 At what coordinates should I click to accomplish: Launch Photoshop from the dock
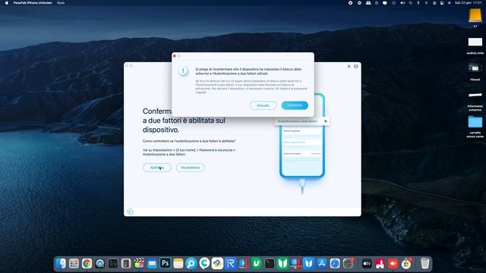coord(166,263)
